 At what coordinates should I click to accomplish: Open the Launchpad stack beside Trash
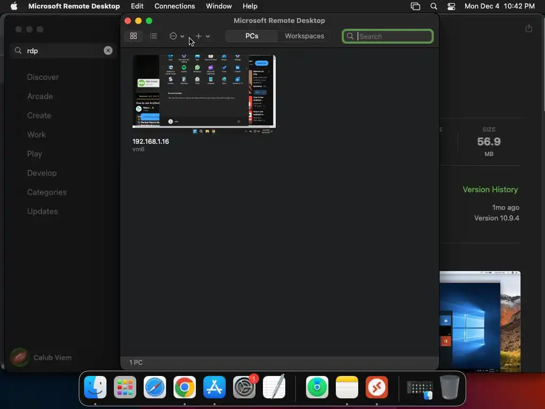pos(420,389)
